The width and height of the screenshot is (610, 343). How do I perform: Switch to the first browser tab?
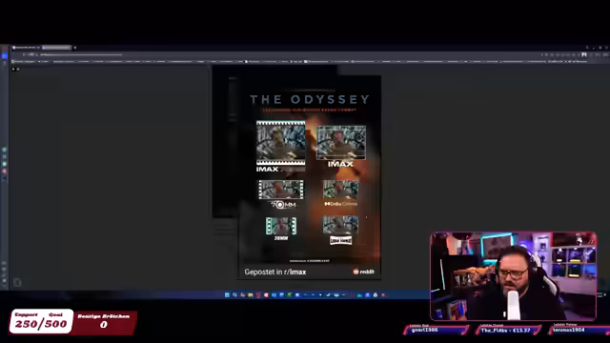26,48
